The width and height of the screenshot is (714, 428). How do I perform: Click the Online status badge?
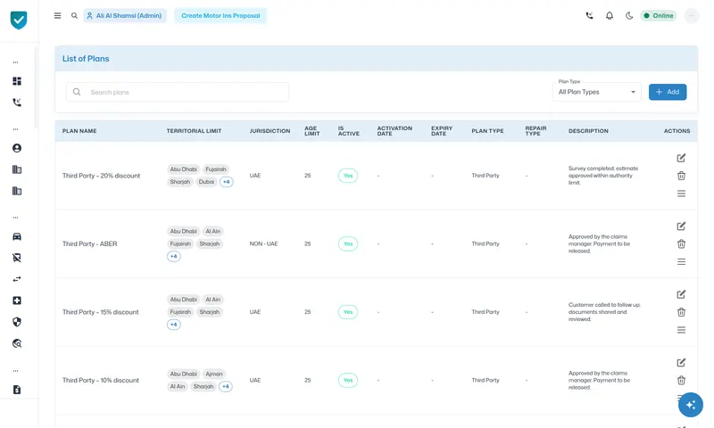(659, 15)
